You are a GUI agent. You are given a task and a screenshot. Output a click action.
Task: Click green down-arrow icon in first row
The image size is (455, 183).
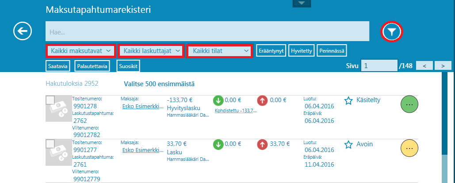tap(218, 100)
